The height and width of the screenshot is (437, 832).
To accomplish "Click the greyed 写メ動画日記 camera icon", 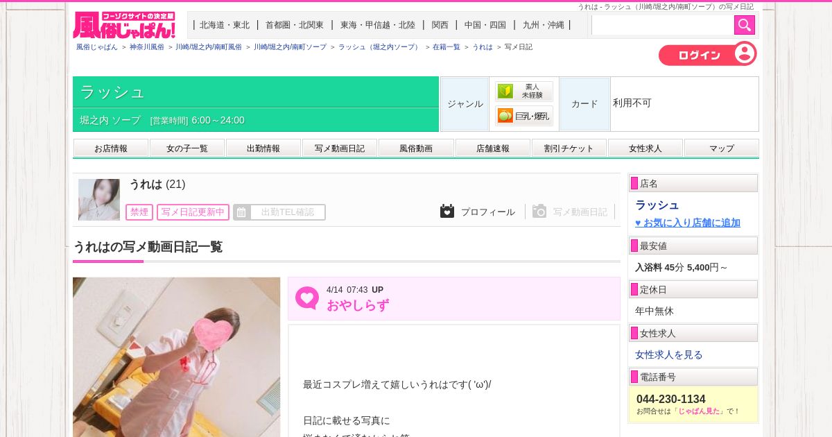I will (539, 211).
